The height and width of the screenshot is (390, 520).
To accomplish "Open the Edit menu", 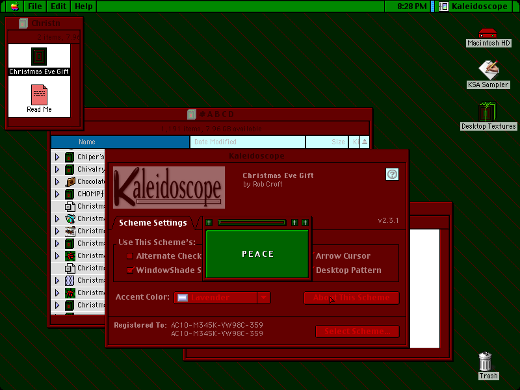I will click(x=58, y=6).
